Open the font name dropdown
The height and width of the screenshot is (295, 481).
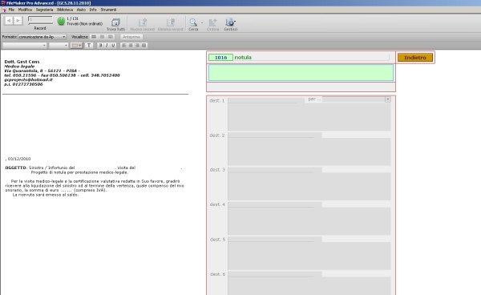click(x=25, y=46)
